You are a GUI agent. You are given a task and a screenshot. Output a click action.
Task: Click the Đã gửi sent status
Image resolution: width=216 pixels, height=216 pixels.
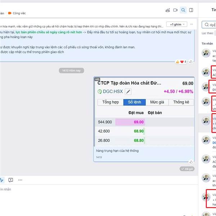[187, 169]
